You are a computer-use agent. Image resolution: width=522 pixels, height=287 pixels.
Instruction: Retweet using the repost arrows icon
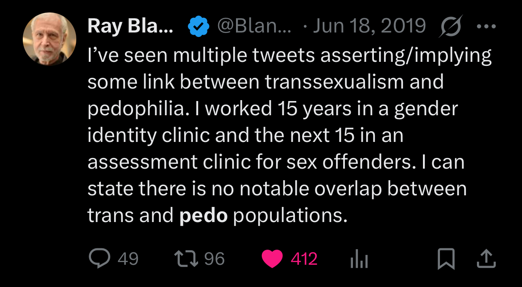pyautogui.click(x=187, y=259)
